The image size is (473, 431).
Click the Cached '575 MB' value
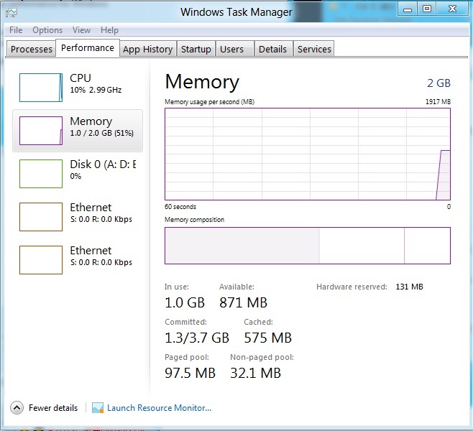tap(268, 338)
